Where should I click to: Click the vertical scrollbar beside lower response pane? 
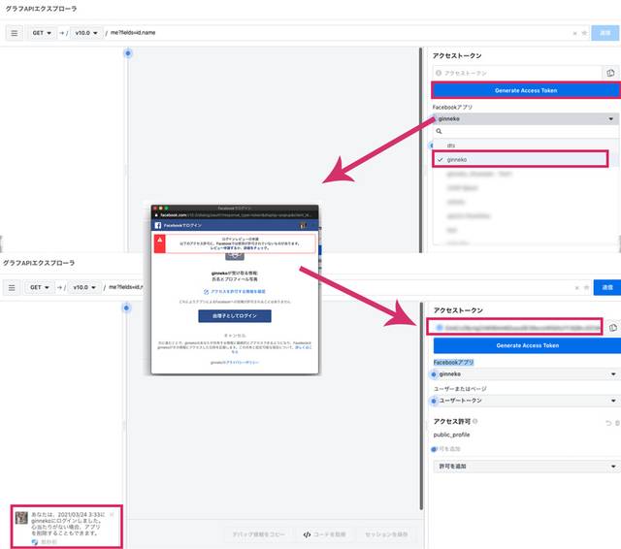pyautogui.click(x=421, y=405)
